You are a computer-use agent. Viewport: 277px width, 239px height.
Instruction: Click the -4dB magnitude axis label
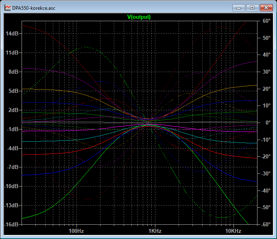coord(13,148)
